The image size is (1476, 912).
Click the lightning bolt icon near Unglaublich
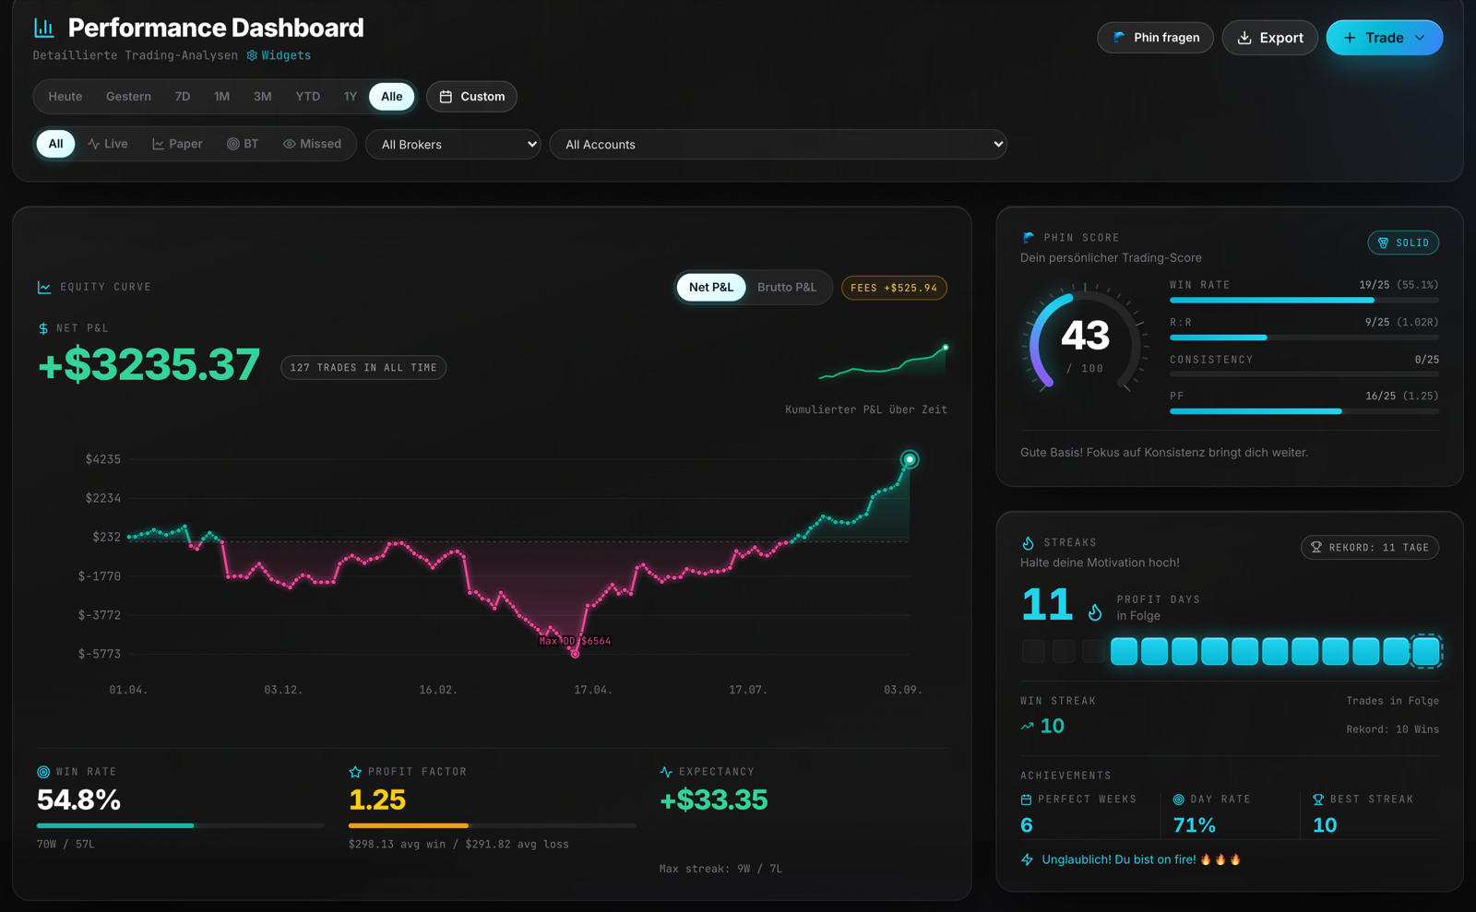pos(1028,859)
